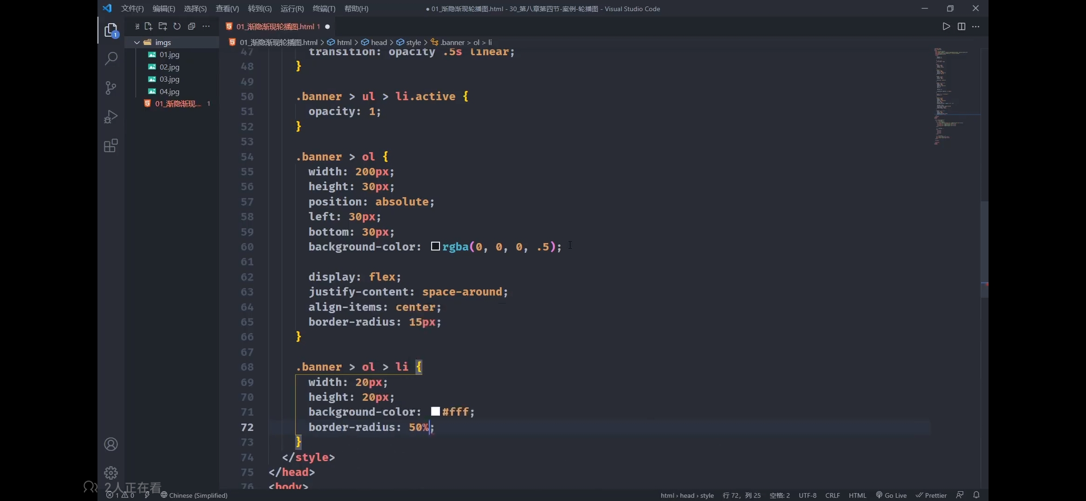Run the file with play button
The height and width of the screenshot is (501, 1086).
click(946, 26)
